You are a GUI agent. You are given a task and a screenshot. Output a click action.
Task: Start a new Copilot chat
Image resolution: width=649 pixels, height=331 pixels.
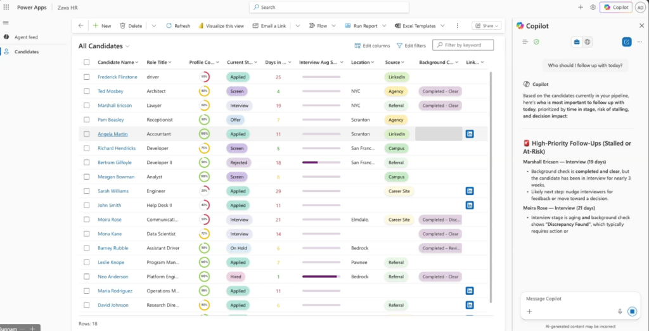pos(626,42)
